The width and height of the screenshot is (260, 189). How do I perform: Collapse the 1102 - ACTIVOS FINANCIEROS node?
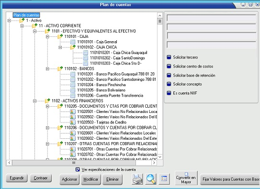pos(34,101)
